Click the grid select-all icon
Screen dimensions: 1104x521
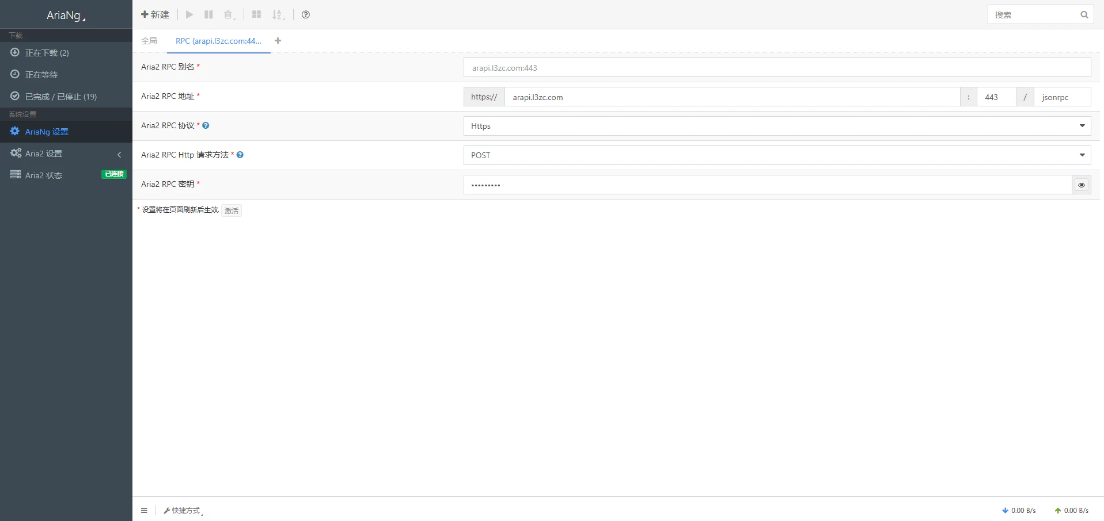click(x=256, y=14)
